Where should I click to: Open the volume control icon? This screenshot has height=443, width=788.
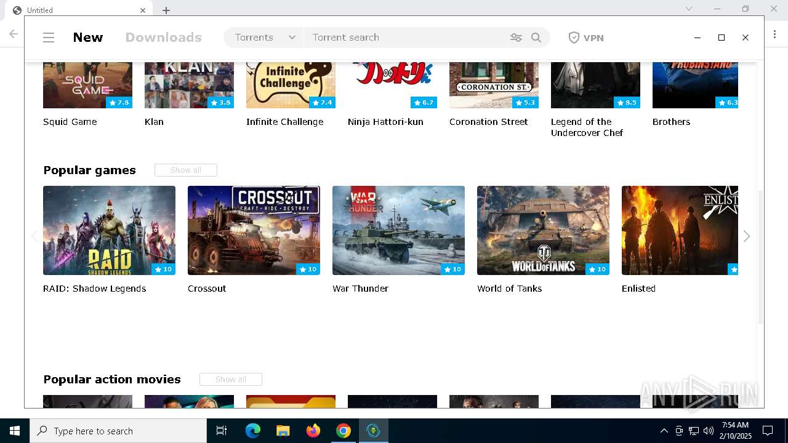(709, 431)
